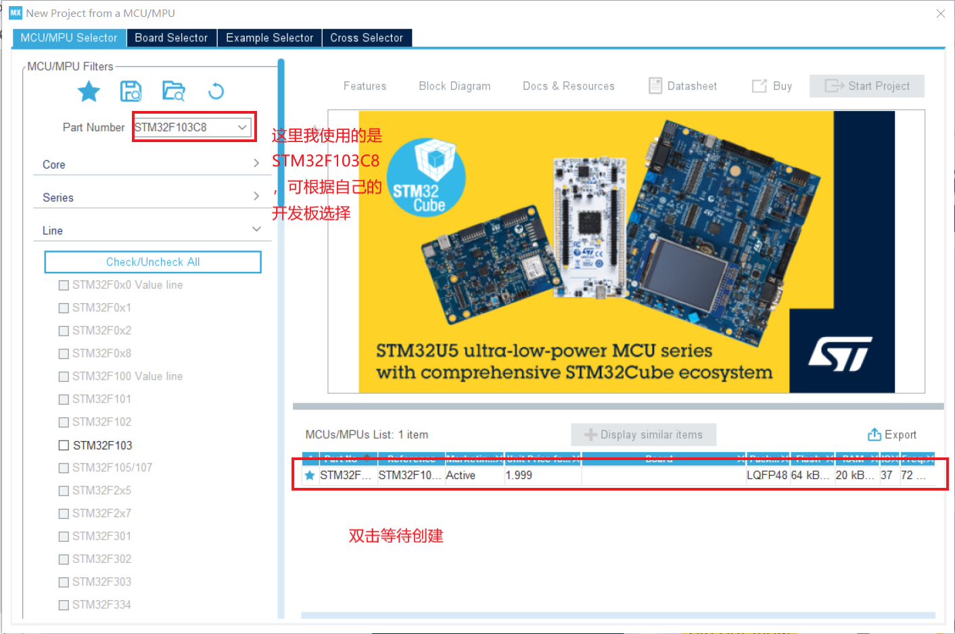Click the star icon in the STM32F row
This screenshot has width=955, height=634.
[310, 476]
